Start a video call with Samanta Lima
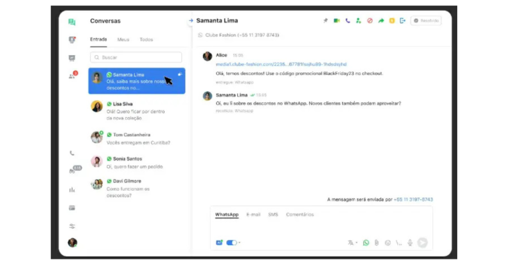This screenshot has height=273, width=508. 336,21
